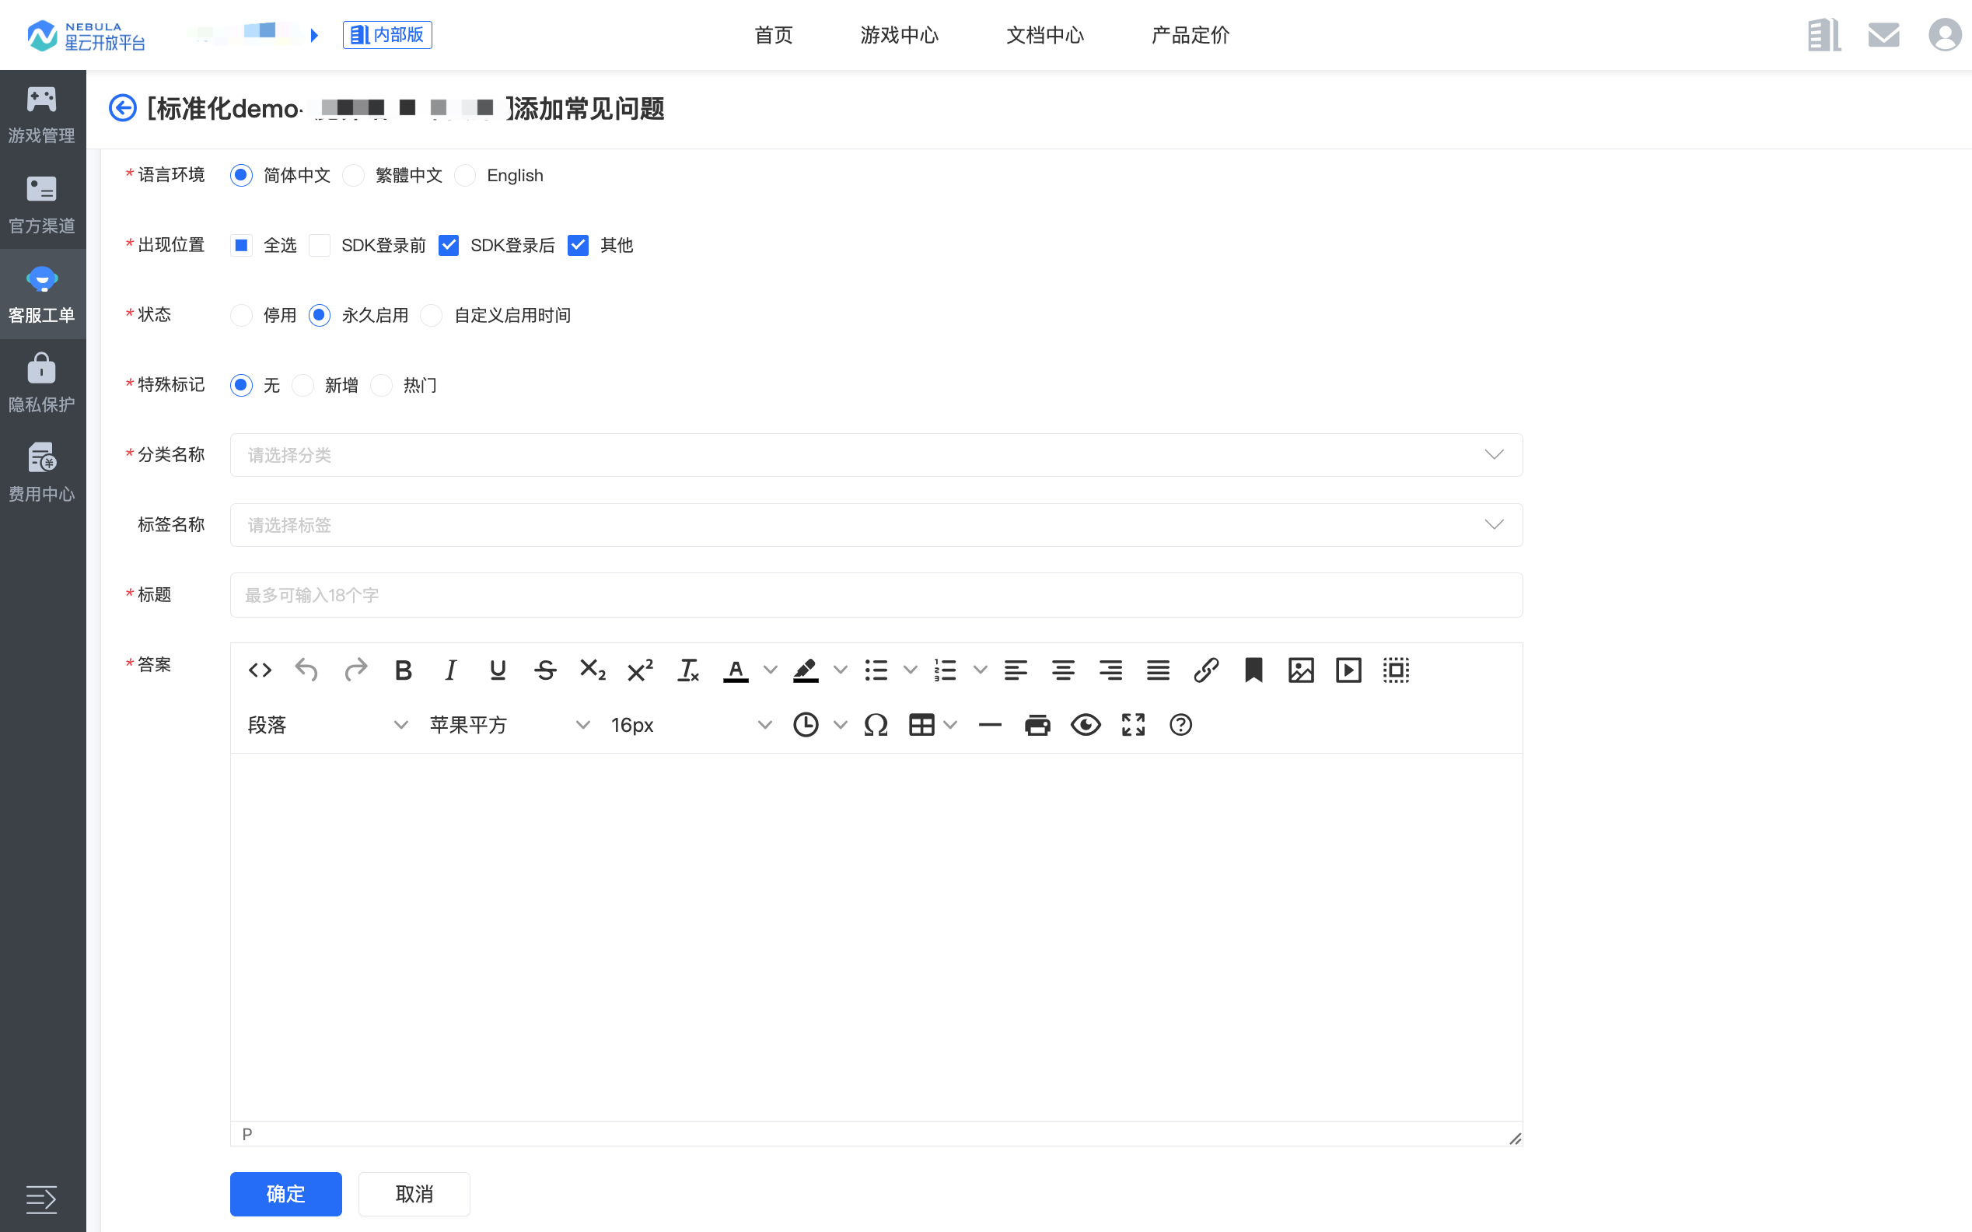This screenshot has height=1232, width=1972.
Task: Open 分类名称 category dropdown
Action: coord(876,455)
